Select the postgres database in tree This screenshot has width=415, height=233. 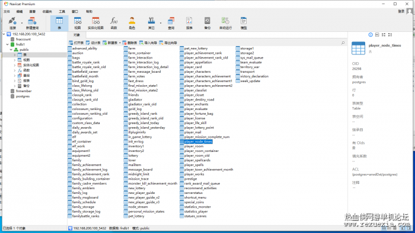click(x=23, y=96)
